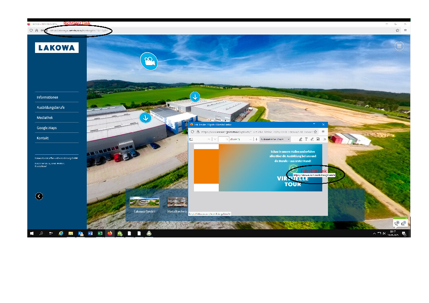429x303 pixels.
Task: Open Outlook from the taskbar
Action: (x=80, y=233)
